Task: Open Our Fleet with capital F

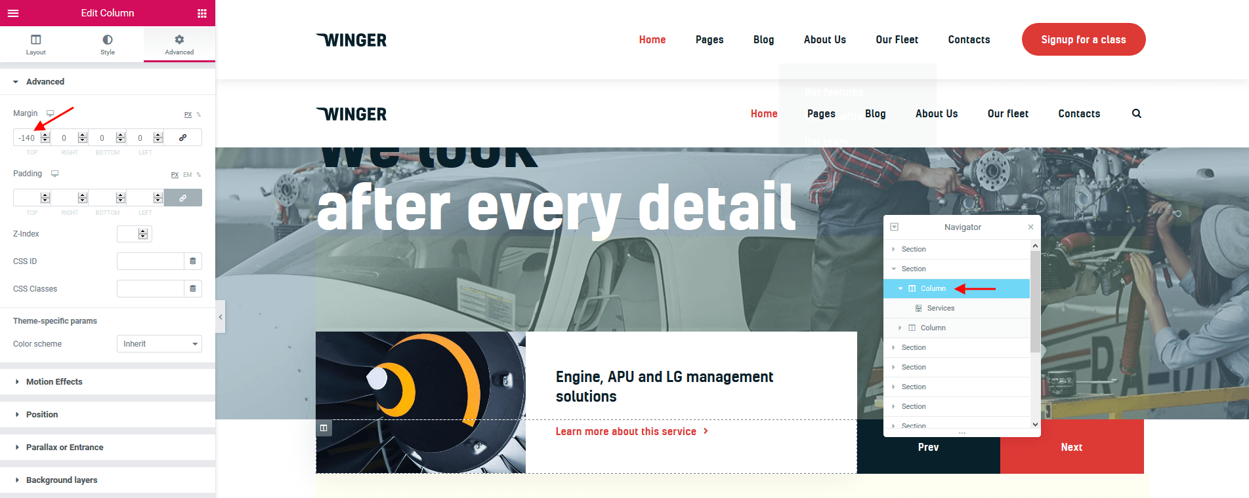Action: 897,39
